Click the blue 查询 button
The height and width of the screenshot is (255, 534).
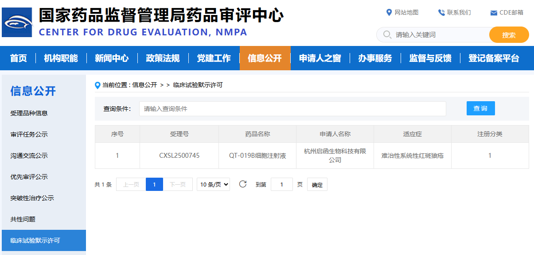pyautogui.click(x=480, y=108)
